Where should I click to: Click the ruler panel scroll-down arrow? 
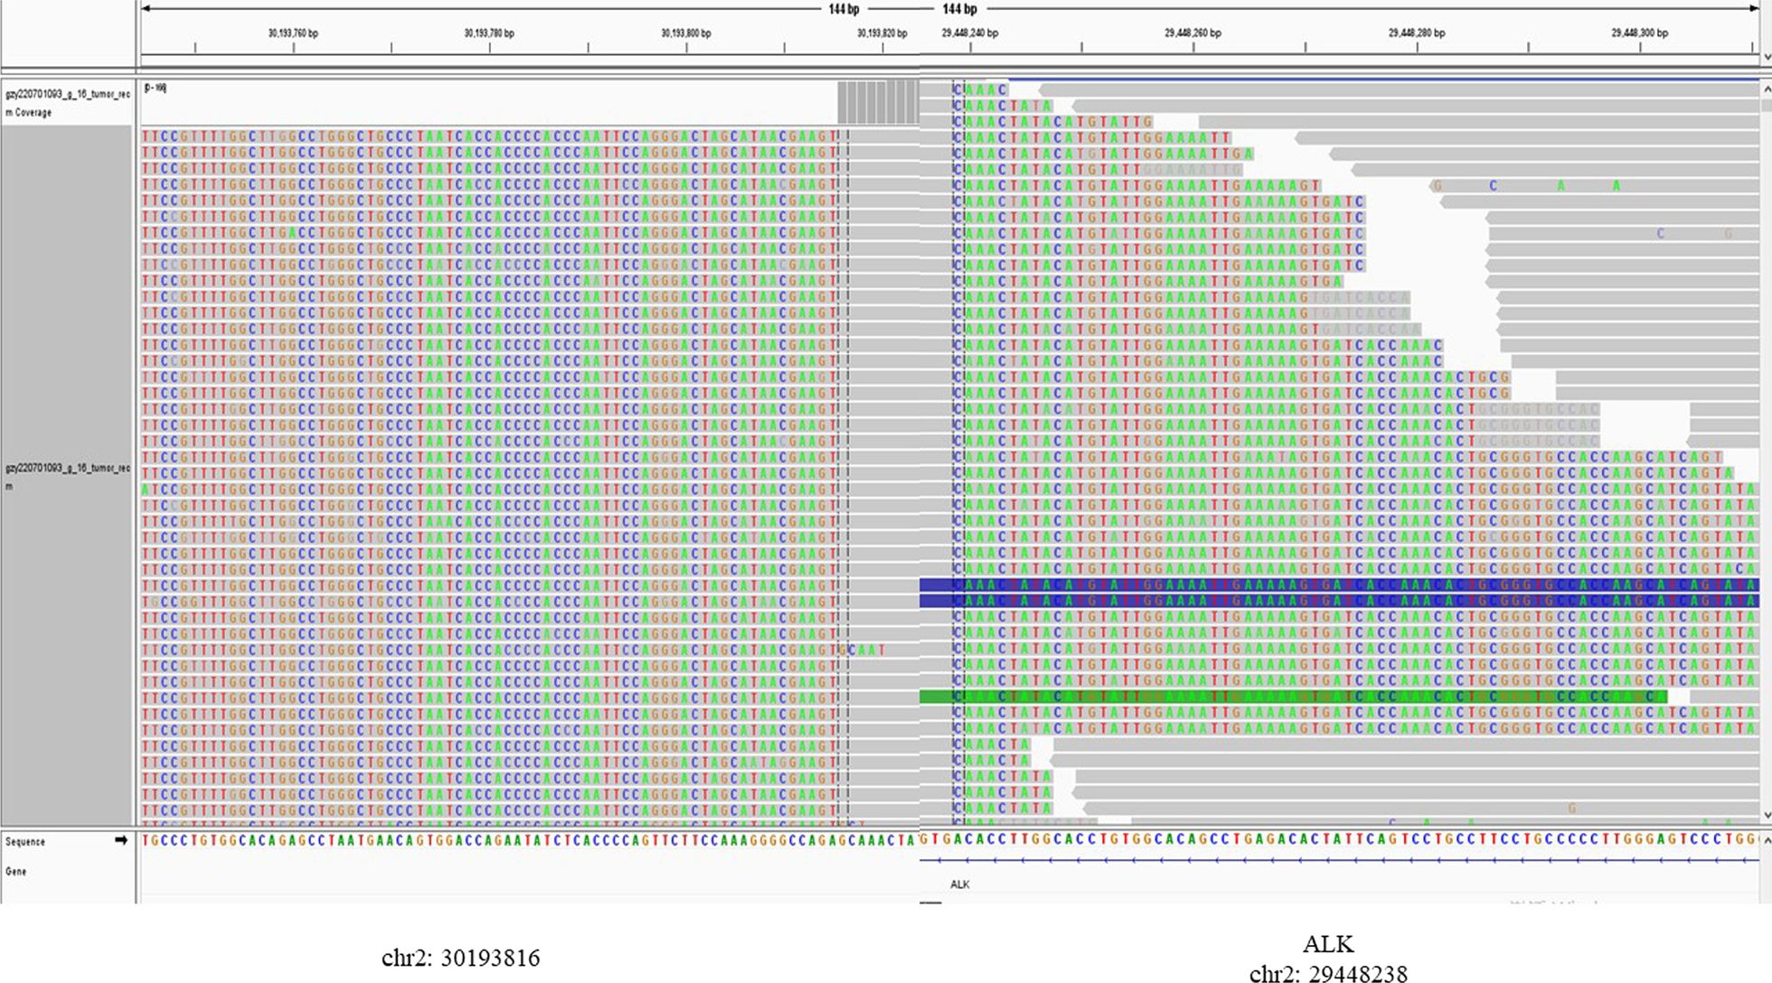pyautogui.click(x=1767, y=56)
